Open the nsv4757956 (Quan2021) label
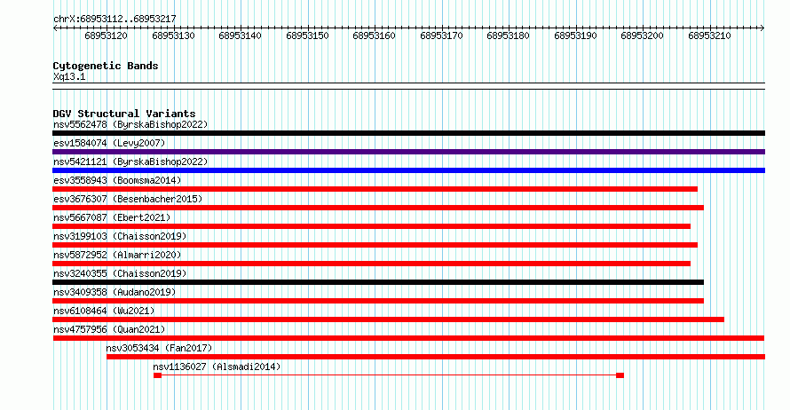This screenshot has height=410, width=790. click(x=109, y=329)
